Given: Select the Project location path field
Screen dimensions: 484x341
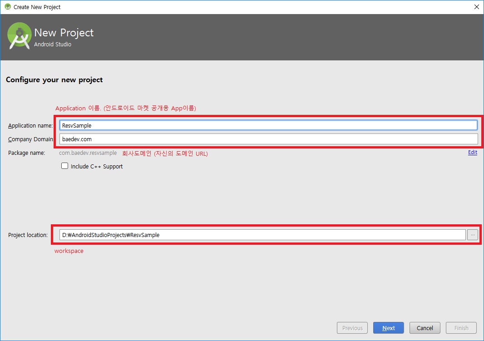Looking at the screenshot, I should [262, 235].
